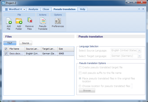The image size is (148, 102).
Task: Open the Help tab
Action: coord(83,9)
